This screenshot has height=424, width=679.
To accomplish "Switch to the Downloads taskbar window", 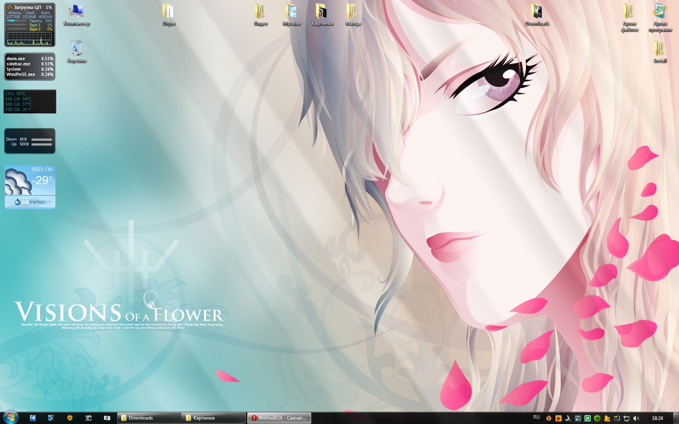I will pyautogui.click(x=149, y=418).
